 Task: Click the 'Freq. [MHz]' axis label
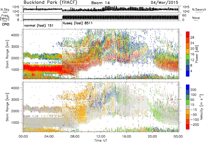point(5,17)
